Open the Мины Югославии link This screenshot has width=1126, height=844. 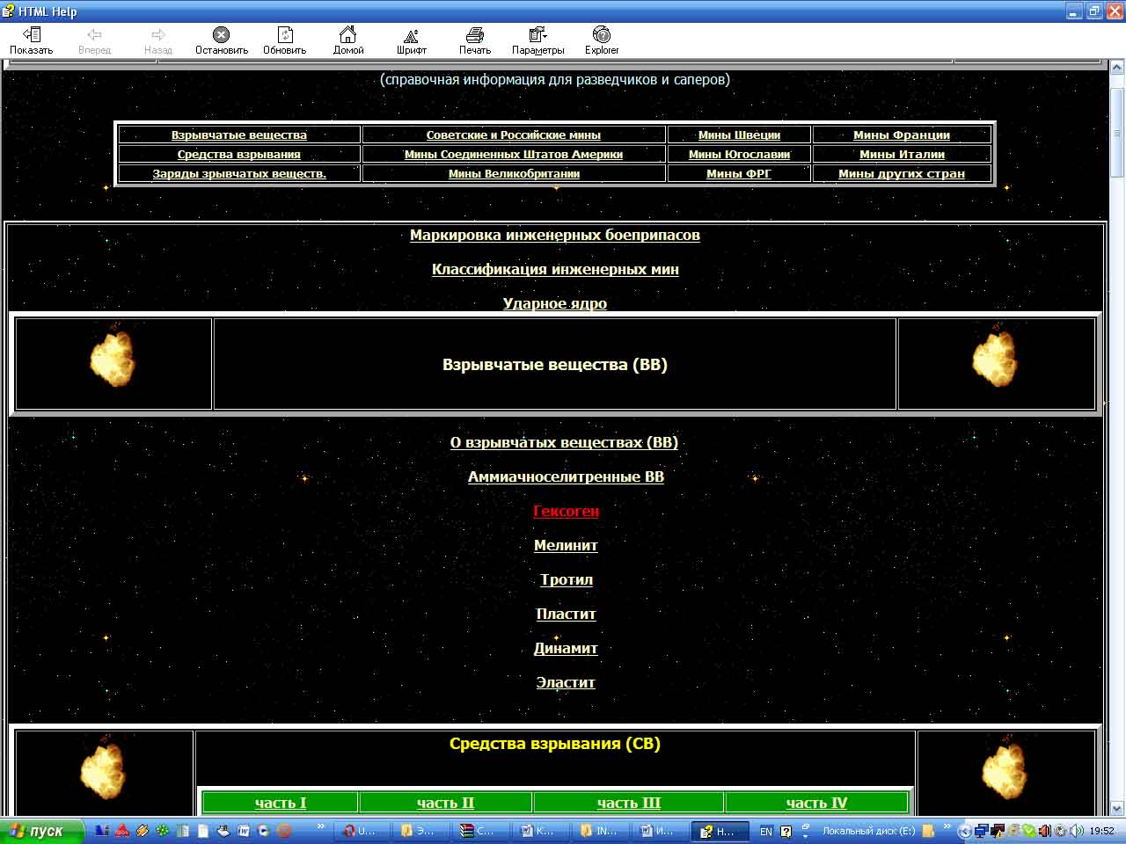(x=739, y=154)
